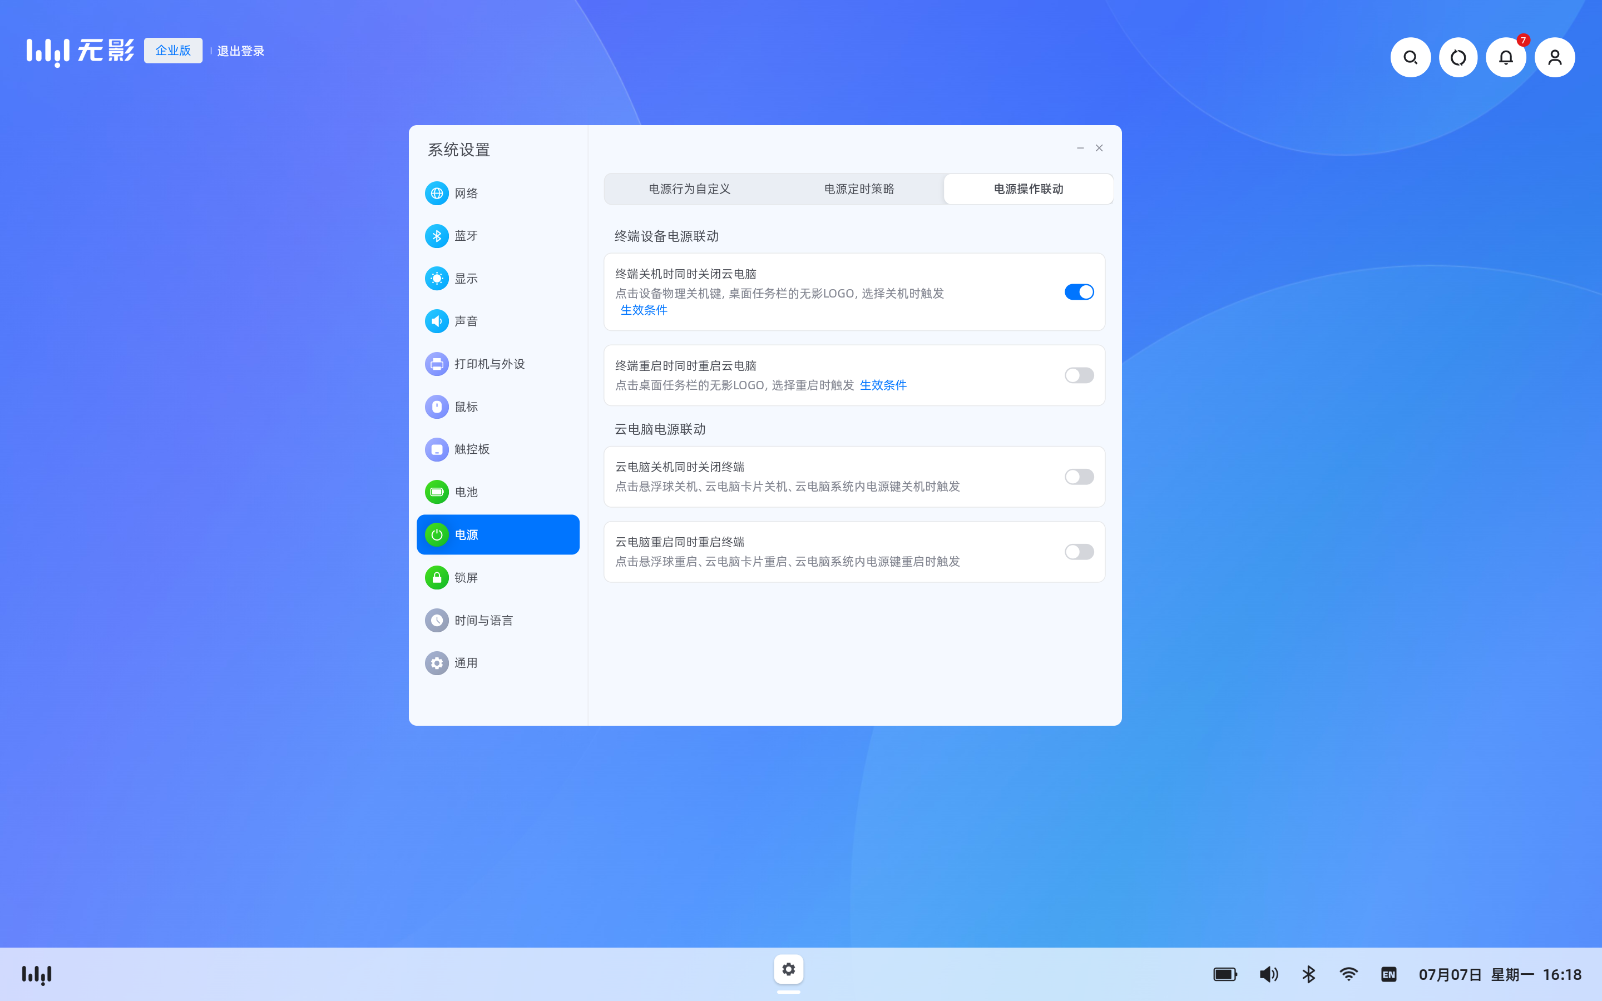Enable 云电脑重启同时重启终端 switch
Screen dimensions: 1602x1001
[1079, 552]
